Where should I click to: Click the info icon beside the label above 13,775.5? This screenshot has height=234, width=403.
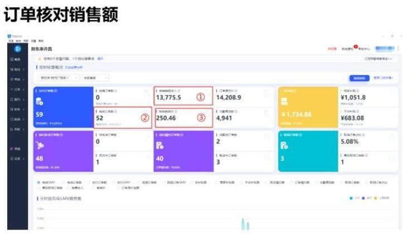point(179,91)
